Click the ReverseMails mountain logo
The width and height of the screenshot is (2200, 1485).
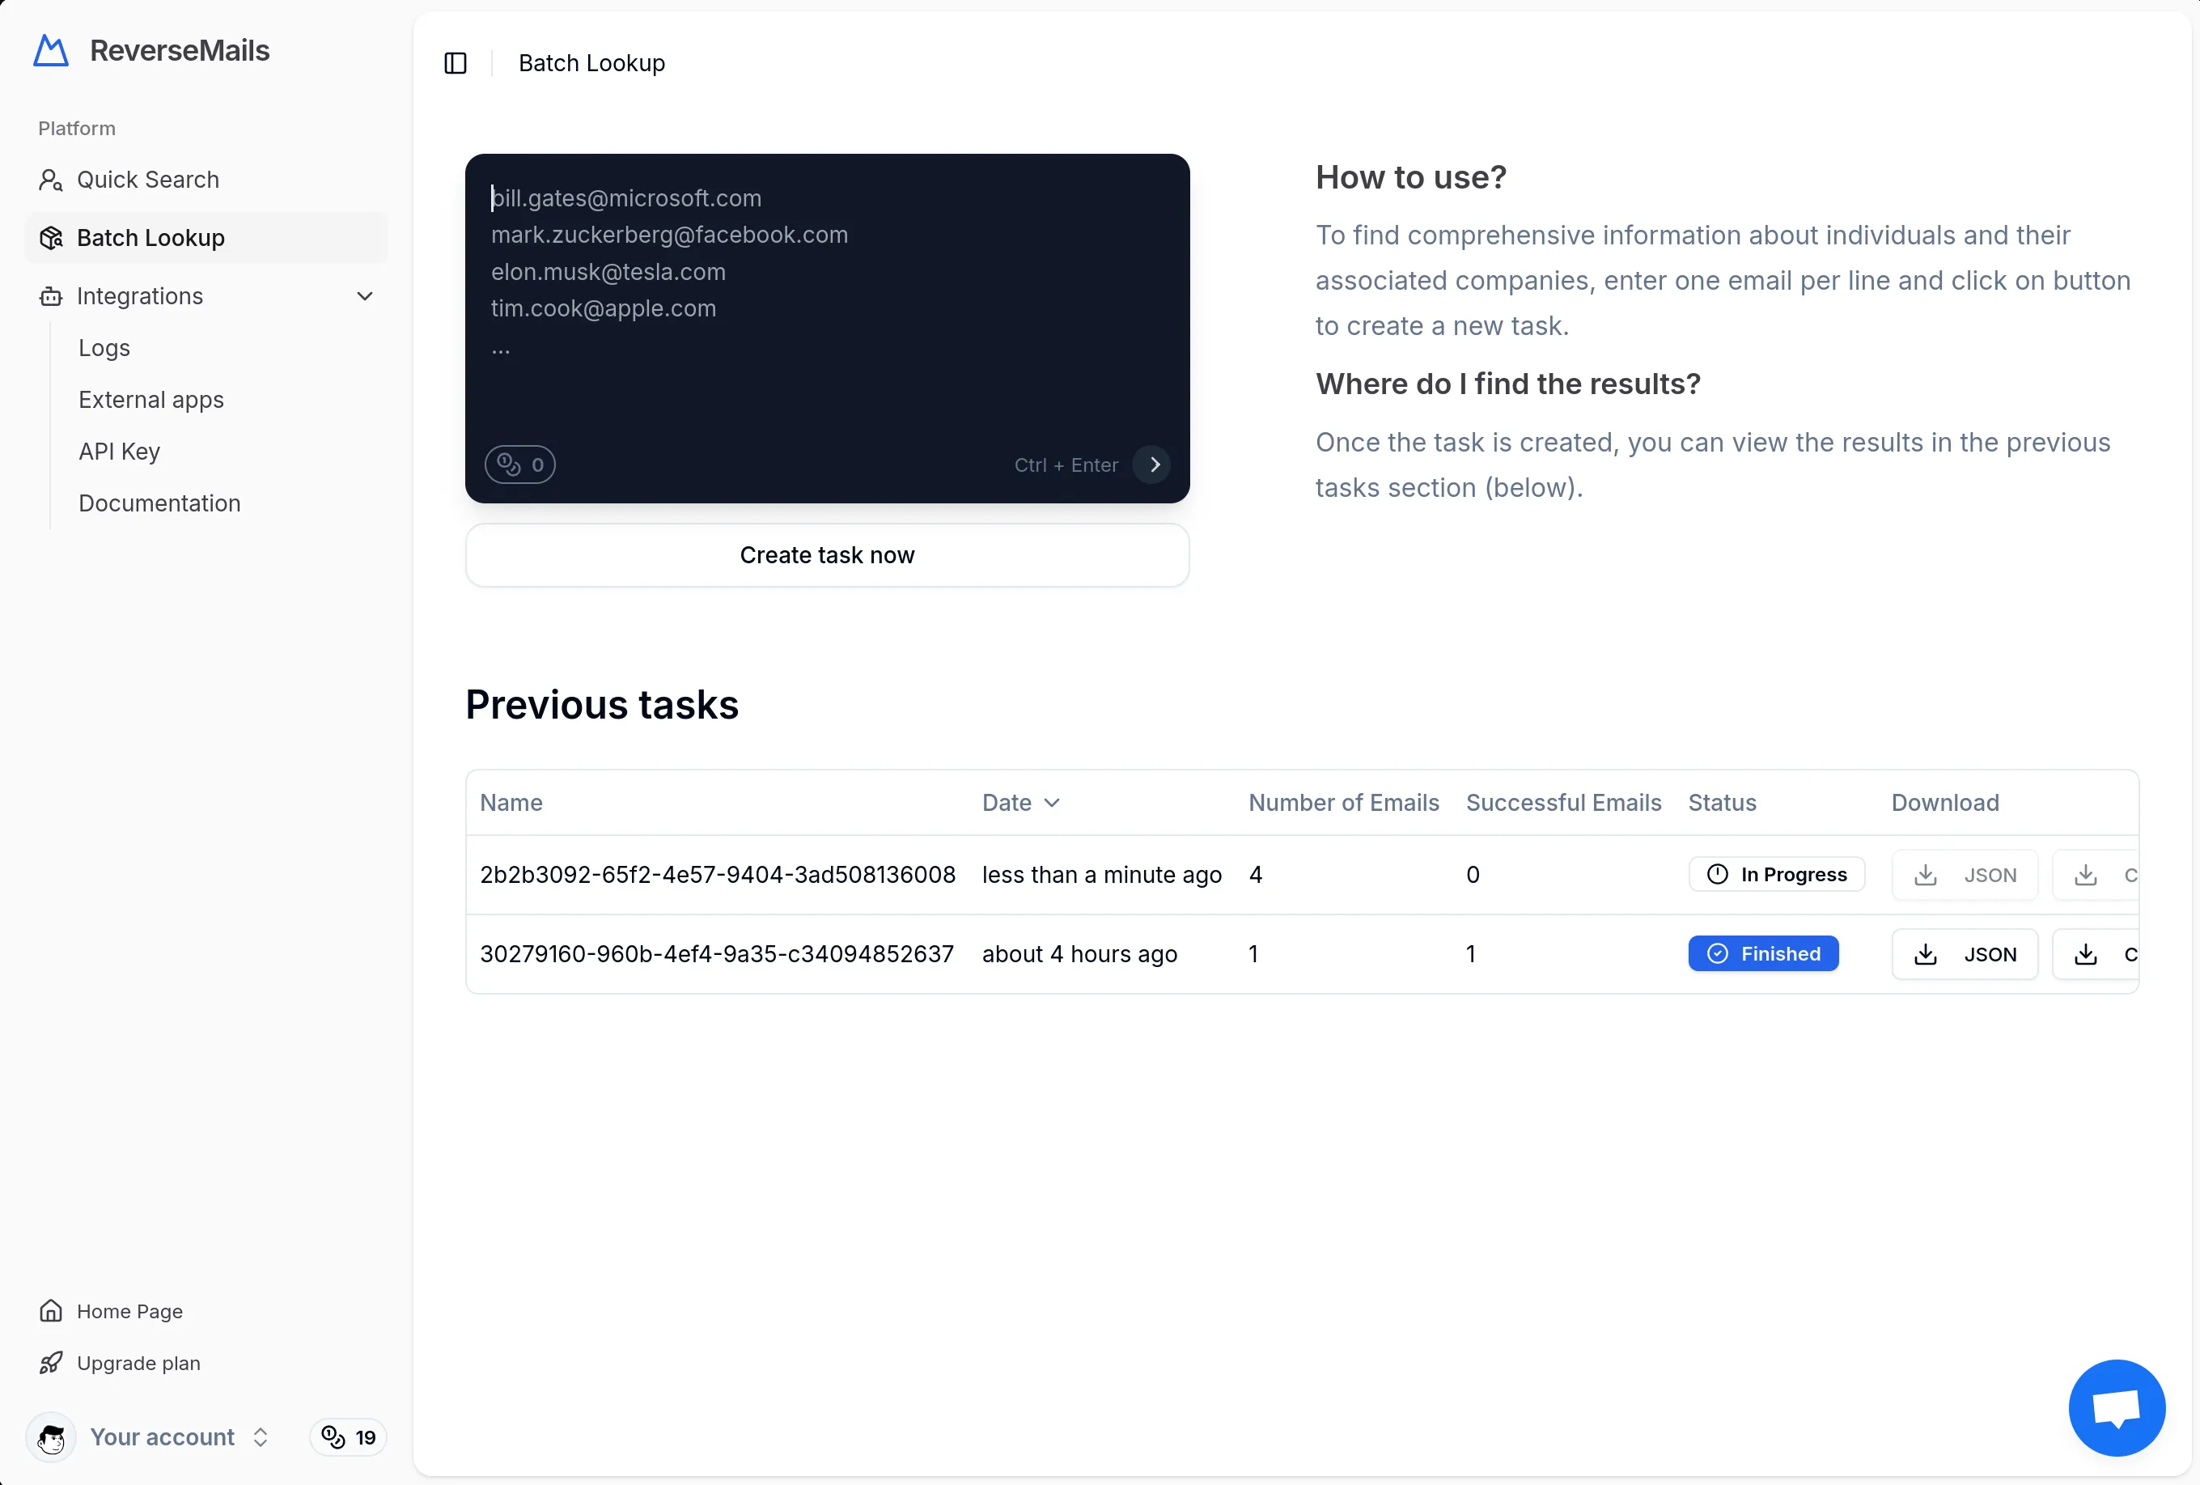tap(50, 50)
